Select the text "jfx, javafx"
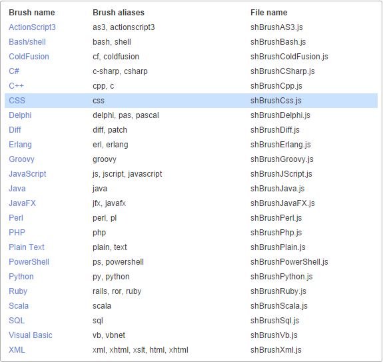The height and width of the screenshot is (362, 383). tap(109, 203)
